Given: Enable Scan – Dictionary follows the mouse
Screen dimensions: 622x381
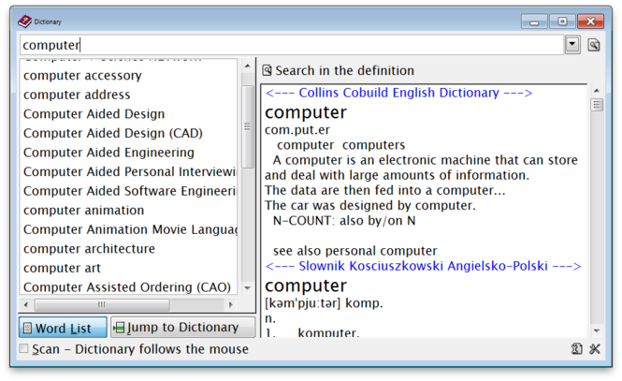Looking at the screenshot, I should [x=23, y=348].
